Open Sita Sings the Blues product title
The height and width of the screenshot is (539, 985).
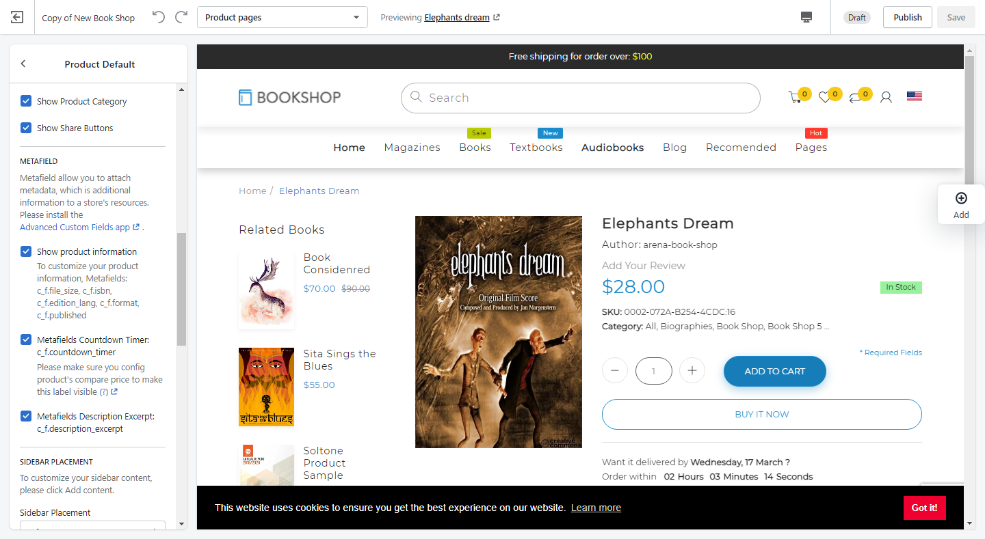click(x=339, y=360)
